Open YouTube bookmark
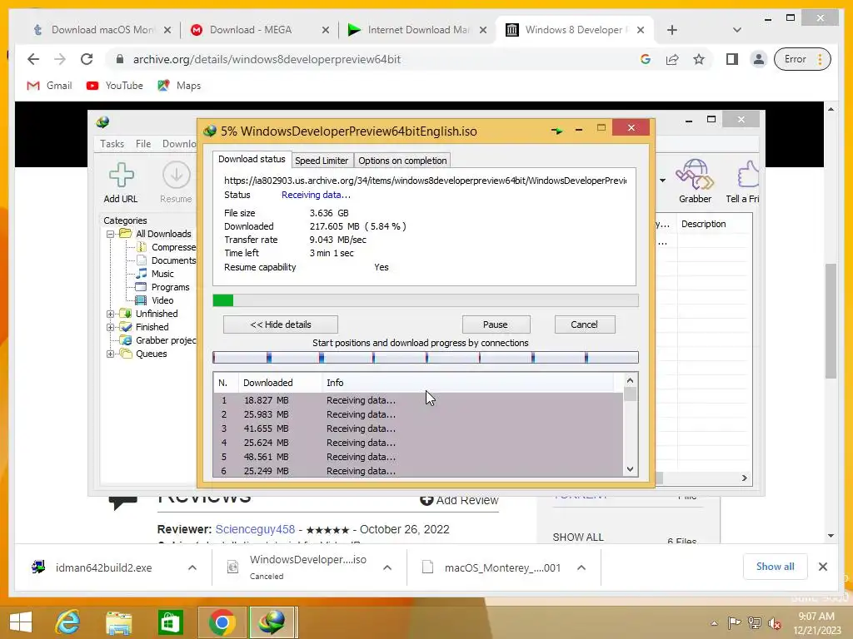This screenshot has width=853, height=639. pyautogui.click(x=115, y=86)
